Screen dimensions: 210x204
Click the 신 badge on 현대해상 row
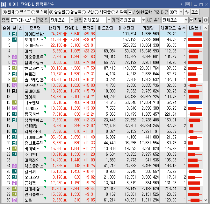14,189
